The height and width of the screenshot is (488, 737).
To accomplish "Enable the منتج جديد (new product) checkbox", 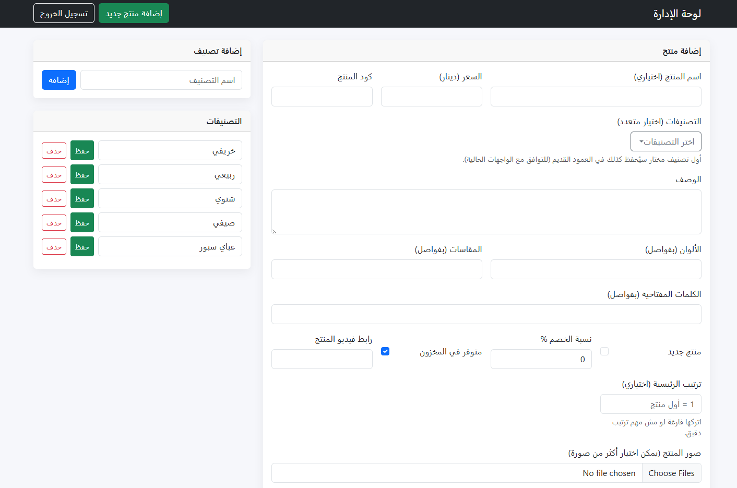I will click(x=604, y=351).
